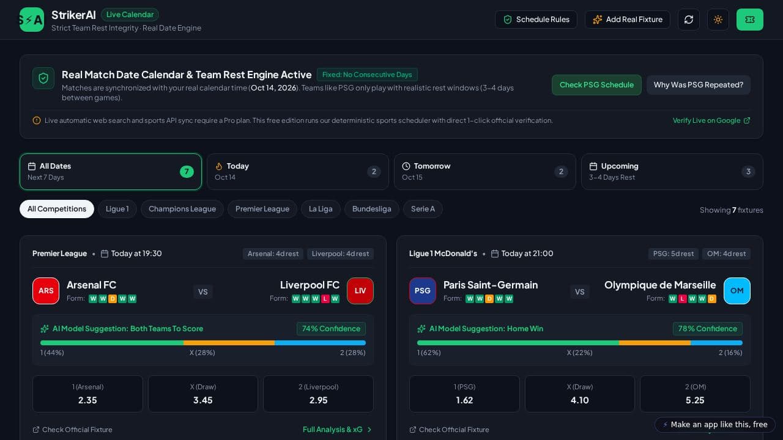Filter by Serie A
This screenshot has width=783, height=440.
click(423, 209)
